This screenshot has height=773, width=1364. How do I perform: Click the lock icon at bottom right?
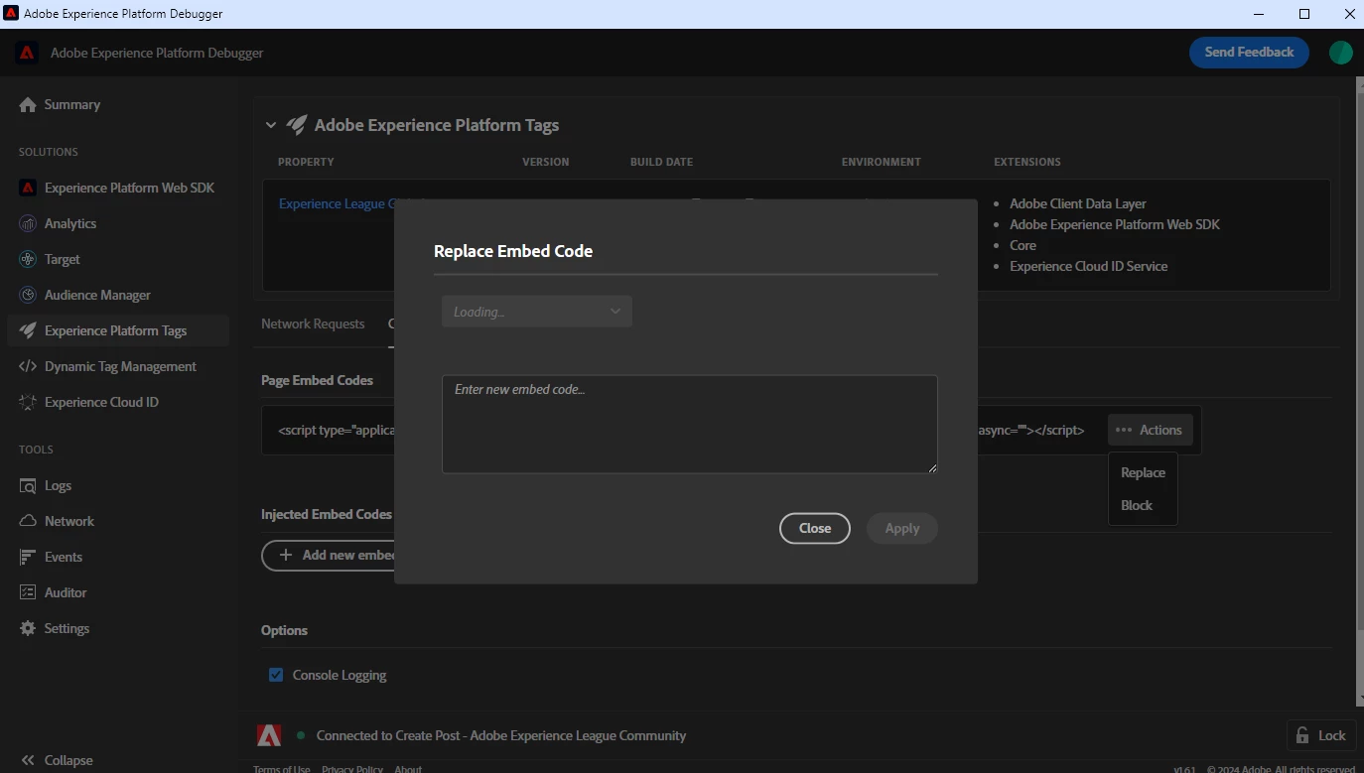tap(1302, 735)
